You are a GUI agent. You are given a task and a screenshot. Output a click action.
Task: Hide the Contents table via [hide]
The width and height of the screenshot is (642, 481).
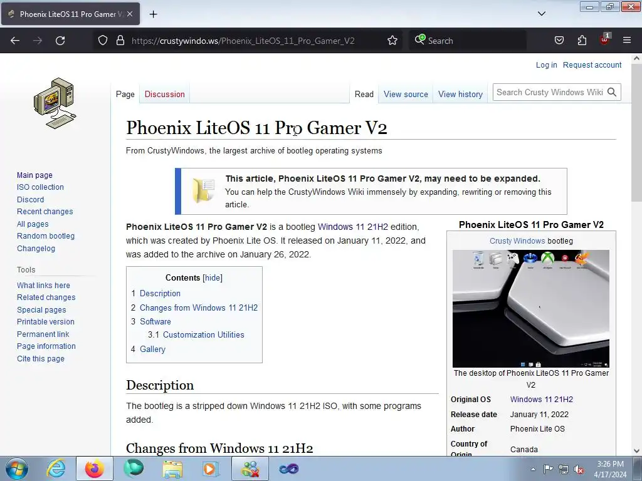point(213,277)
